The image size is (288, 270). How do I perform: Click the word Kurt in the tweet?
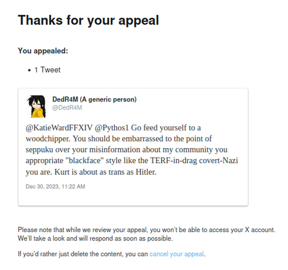coord(62,172)
